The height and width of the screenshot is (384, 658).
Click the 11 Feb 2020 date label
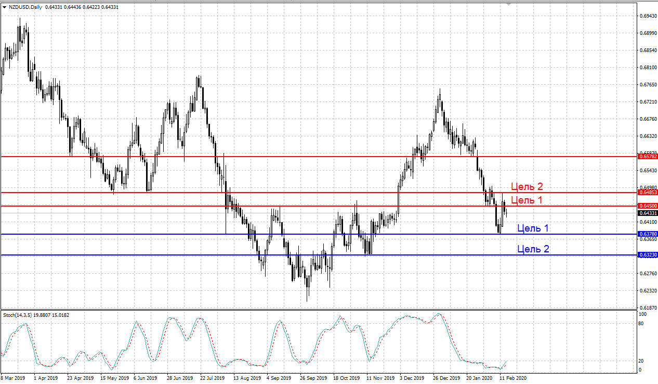click(513, 378)
